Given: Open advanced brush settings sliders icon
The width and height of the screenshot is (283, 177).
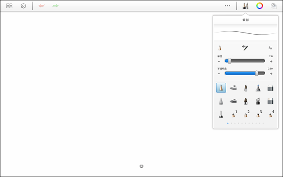Looking at the screenshot, I should tap(270, 48).
